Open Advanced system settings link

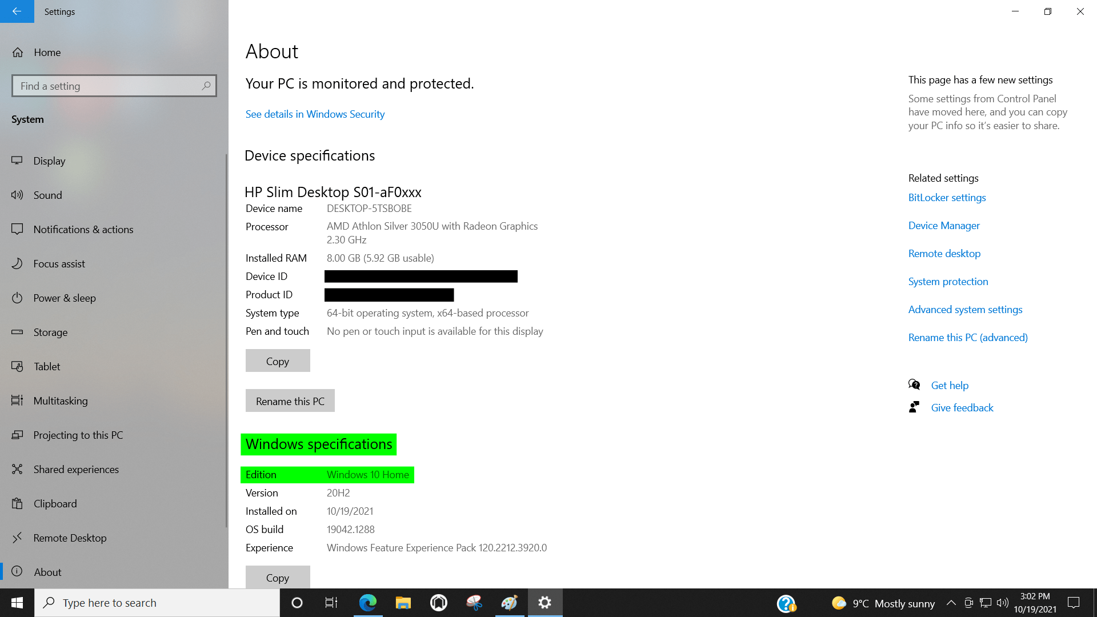tap(965, 310)
